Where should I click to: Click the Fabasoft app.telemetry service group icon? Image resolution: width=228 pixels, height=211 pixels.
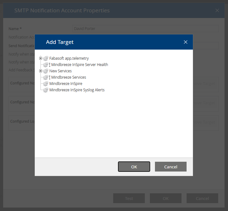click(x=46, y=58)
